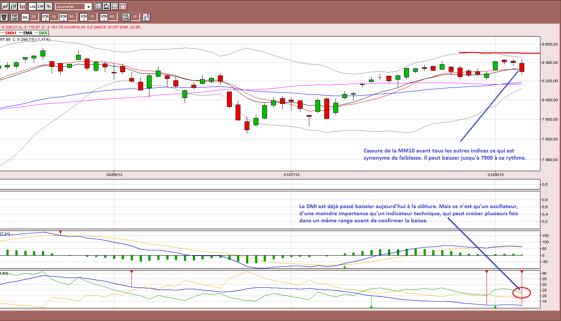
Task: Enable logarithmic scale with LOG
Action: pos(32,6)
